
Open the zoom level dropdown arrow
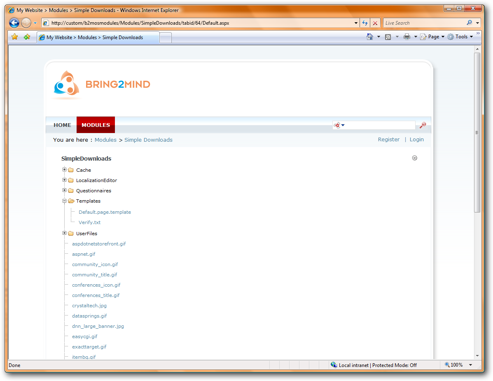pyautogui.click(x=471, y=365)
